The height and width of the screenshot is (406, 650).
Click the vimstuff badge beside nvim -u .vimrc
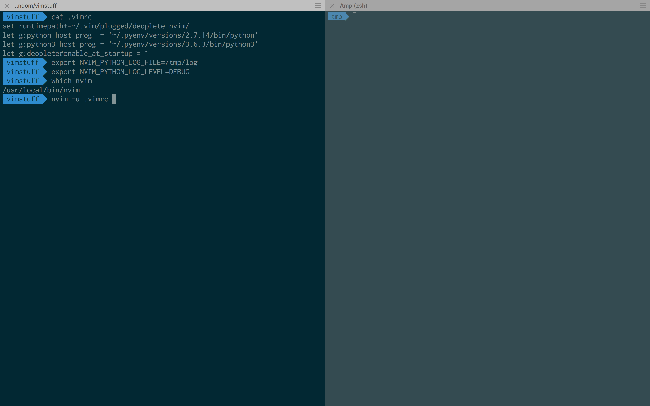pos(23,99)
